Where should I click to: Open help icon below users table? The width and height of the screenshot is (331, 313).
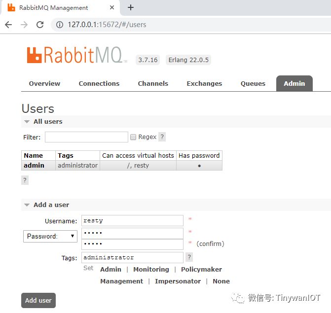[25, 180]
